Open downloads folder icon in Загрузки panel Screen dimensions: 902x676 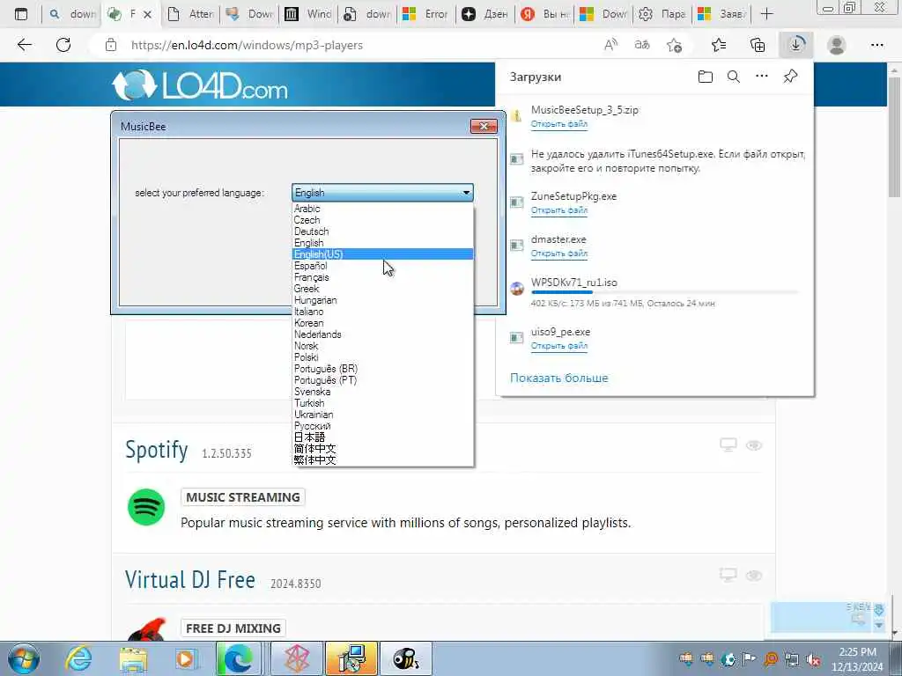click(706, 77)
